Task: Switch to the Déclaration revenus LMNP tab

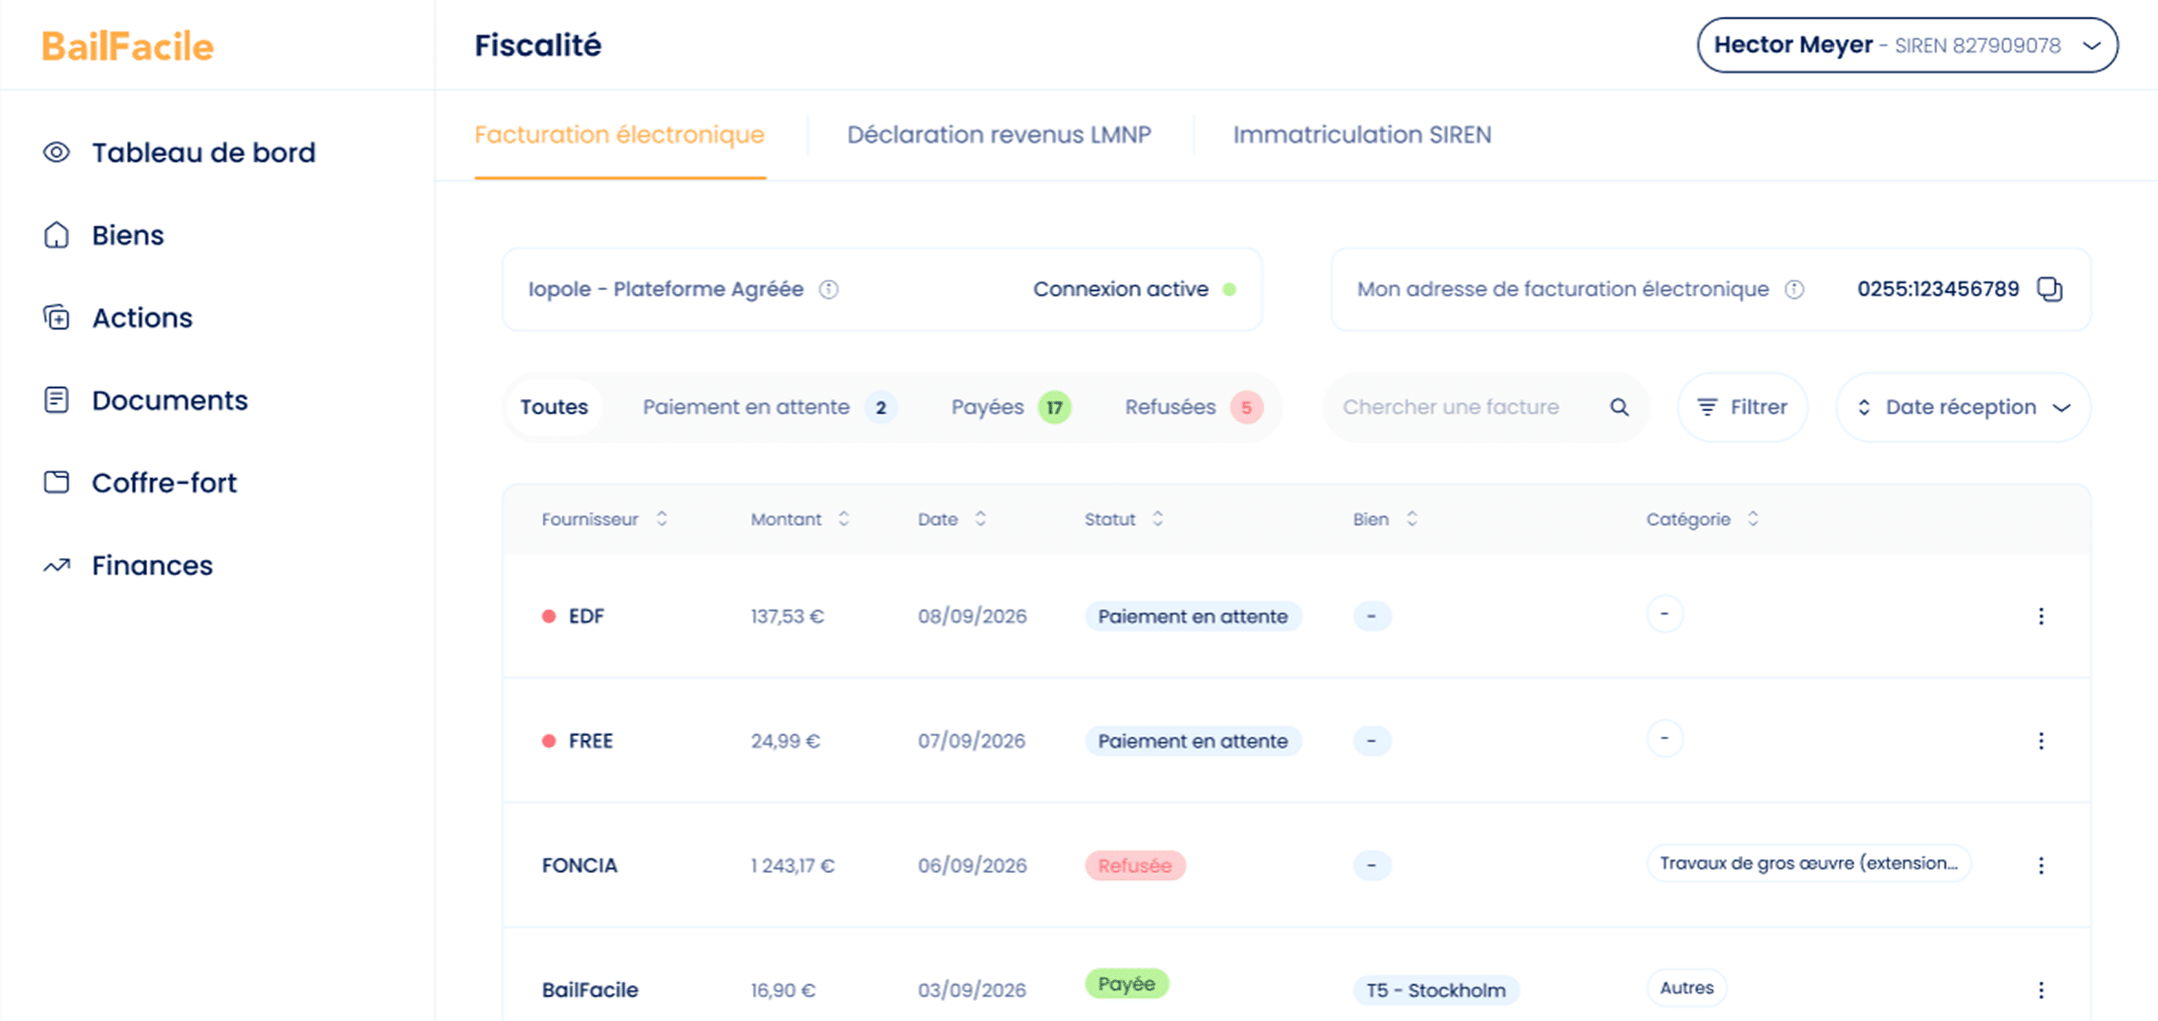Action: pos(999,135)
